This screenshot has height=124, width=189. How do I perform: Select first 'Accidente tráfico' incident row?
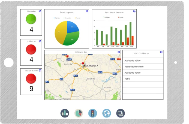point(143,61)
